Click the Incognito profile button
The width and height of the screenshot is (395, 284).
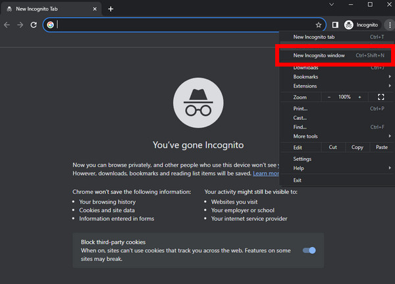(x=361, y=25)
